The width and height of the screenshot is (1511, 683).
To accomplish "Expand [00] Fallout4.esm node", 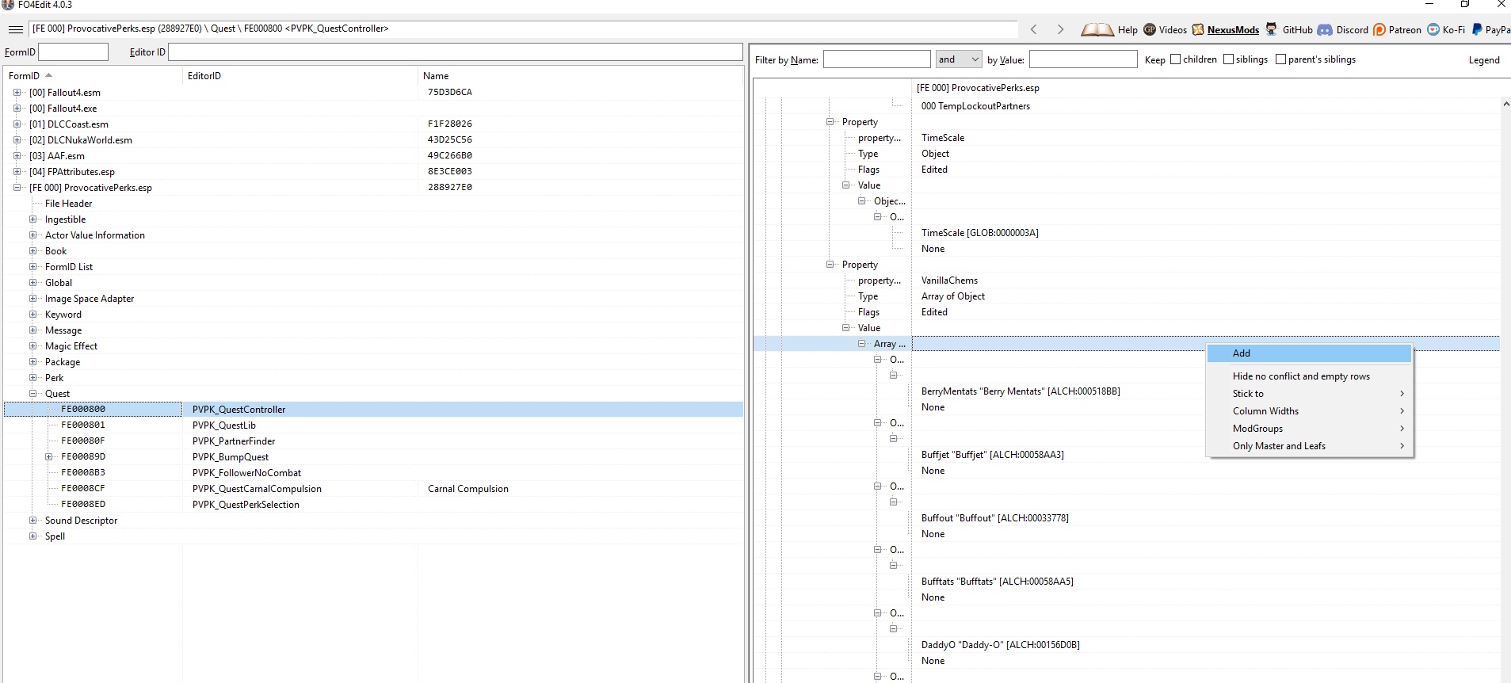I will [x=17, y=93].
